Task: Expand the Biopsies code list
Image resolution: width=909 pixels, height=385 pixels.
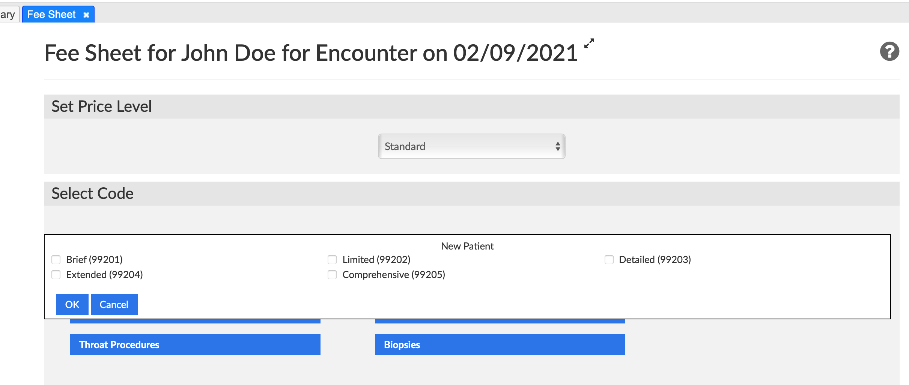Action: coord(500,344)
